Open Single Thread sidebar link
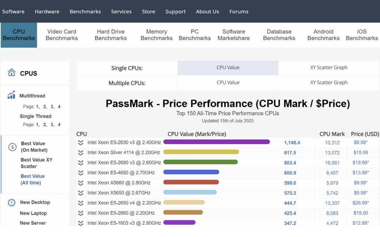This screenshot has width=380, height=237. coord(36,116)
